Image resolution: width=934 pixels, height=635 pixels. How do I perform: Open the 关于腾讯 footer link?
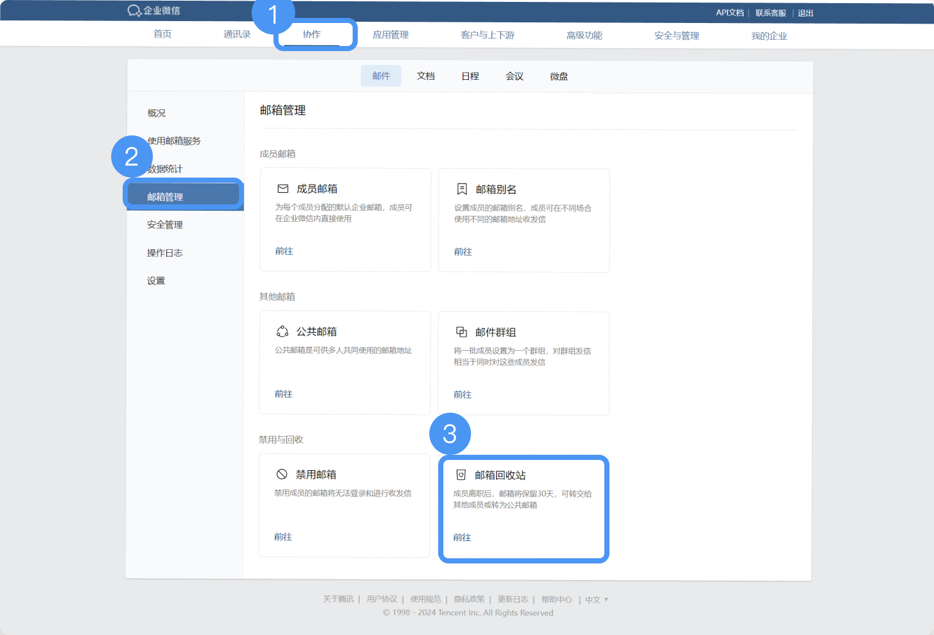[338, 599]
